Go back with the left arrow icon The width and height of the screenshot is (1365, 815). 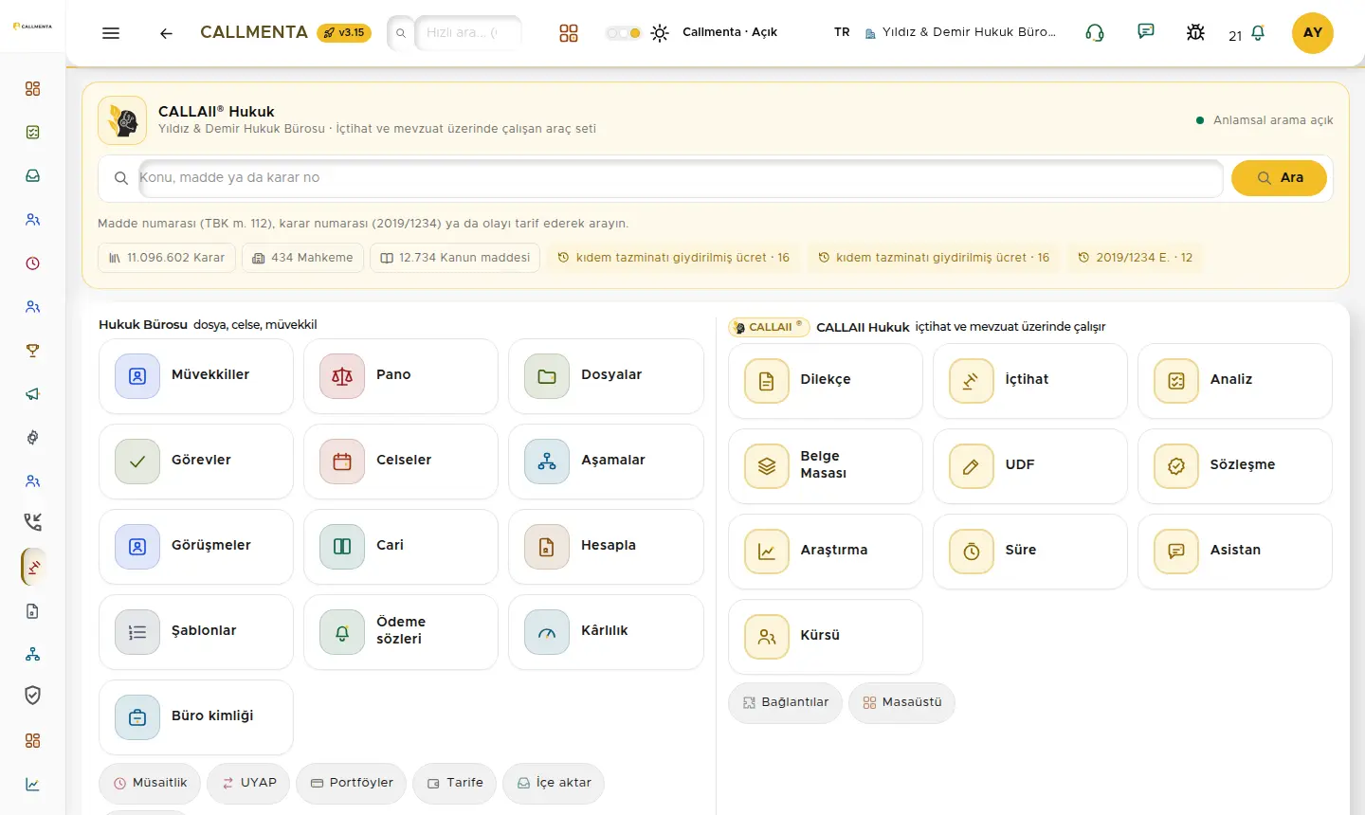[166, 33]
